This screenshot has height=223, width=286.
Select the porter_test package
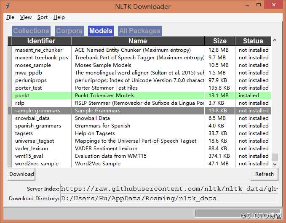click(x=29, y=88)
